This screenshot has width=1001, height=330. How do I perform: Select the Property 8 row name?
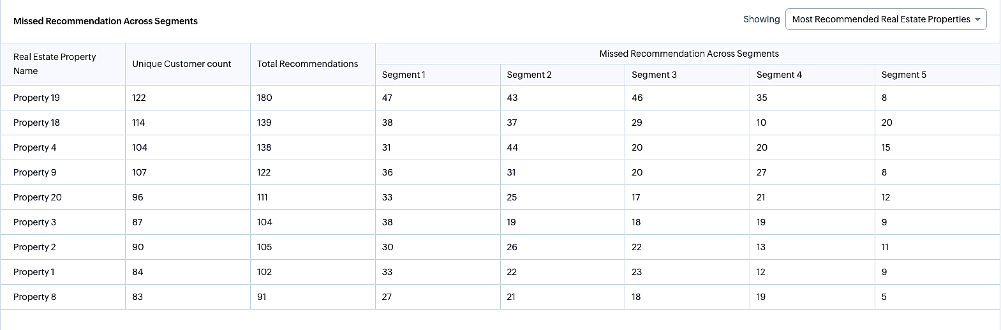(x=35, y=297)
